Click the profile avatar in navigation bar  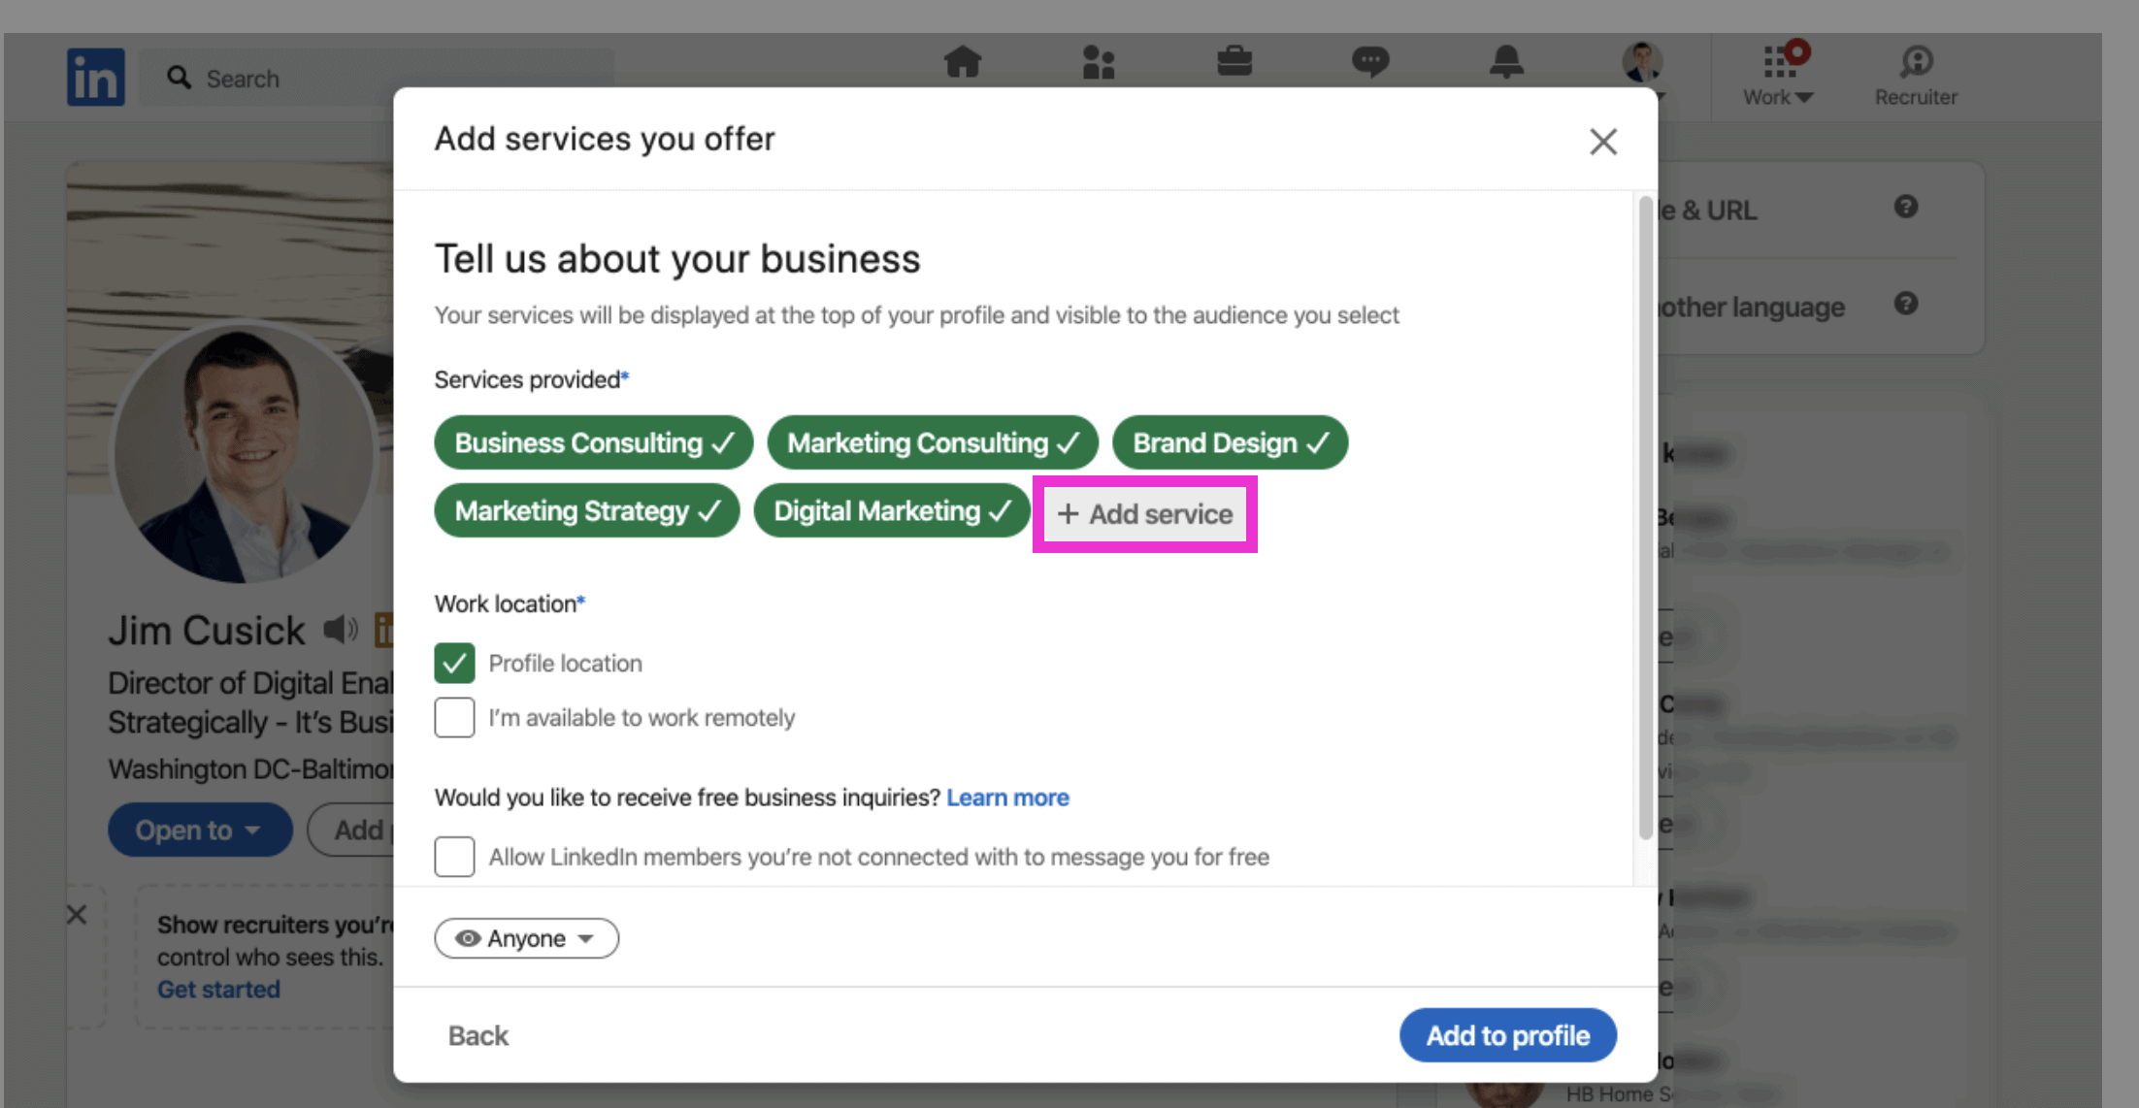pyautogui.click(x=1642, y=62)
